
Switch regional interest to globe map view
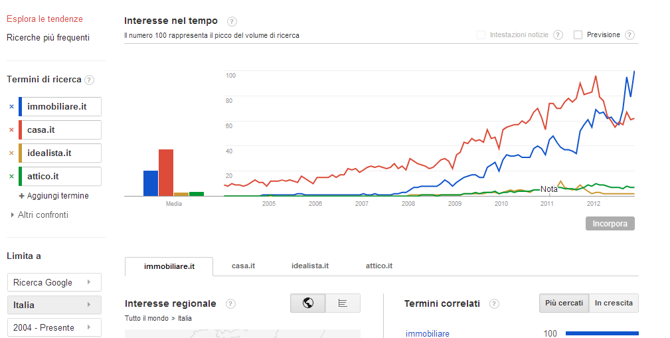tap(308, 303)
